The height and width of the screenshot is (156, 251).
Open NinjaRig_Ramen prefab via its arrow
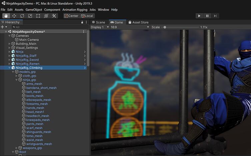click(85, 64)
